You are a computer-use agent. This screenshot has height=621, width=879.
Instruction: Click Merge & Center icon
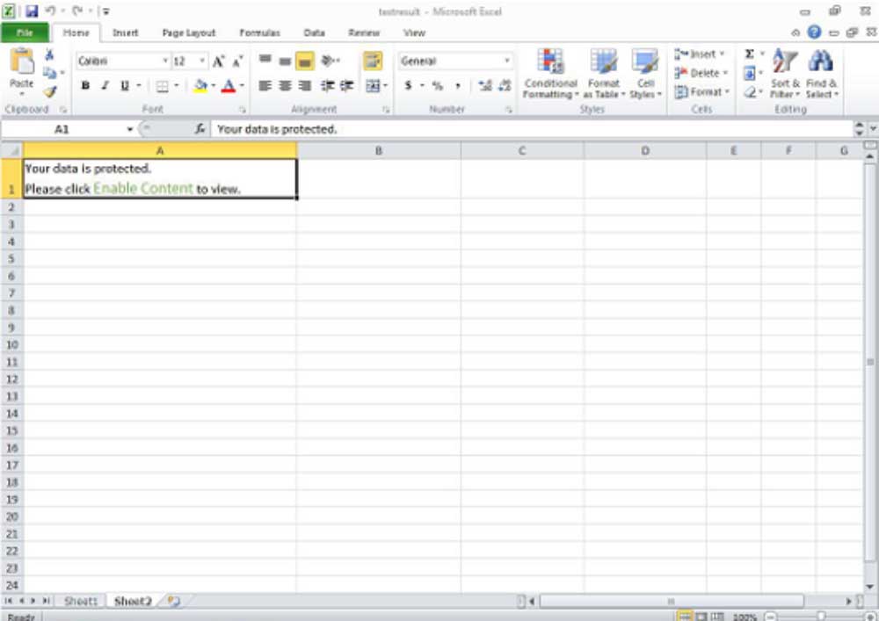(x=373, y=86)
